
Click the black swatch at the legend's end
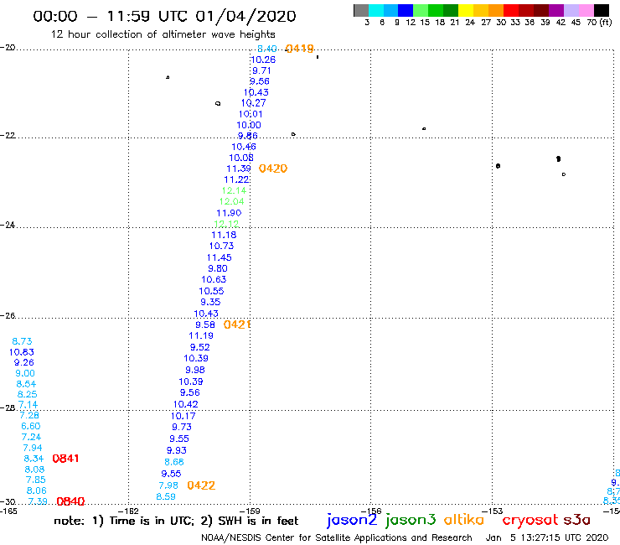(x=602, y=10)
